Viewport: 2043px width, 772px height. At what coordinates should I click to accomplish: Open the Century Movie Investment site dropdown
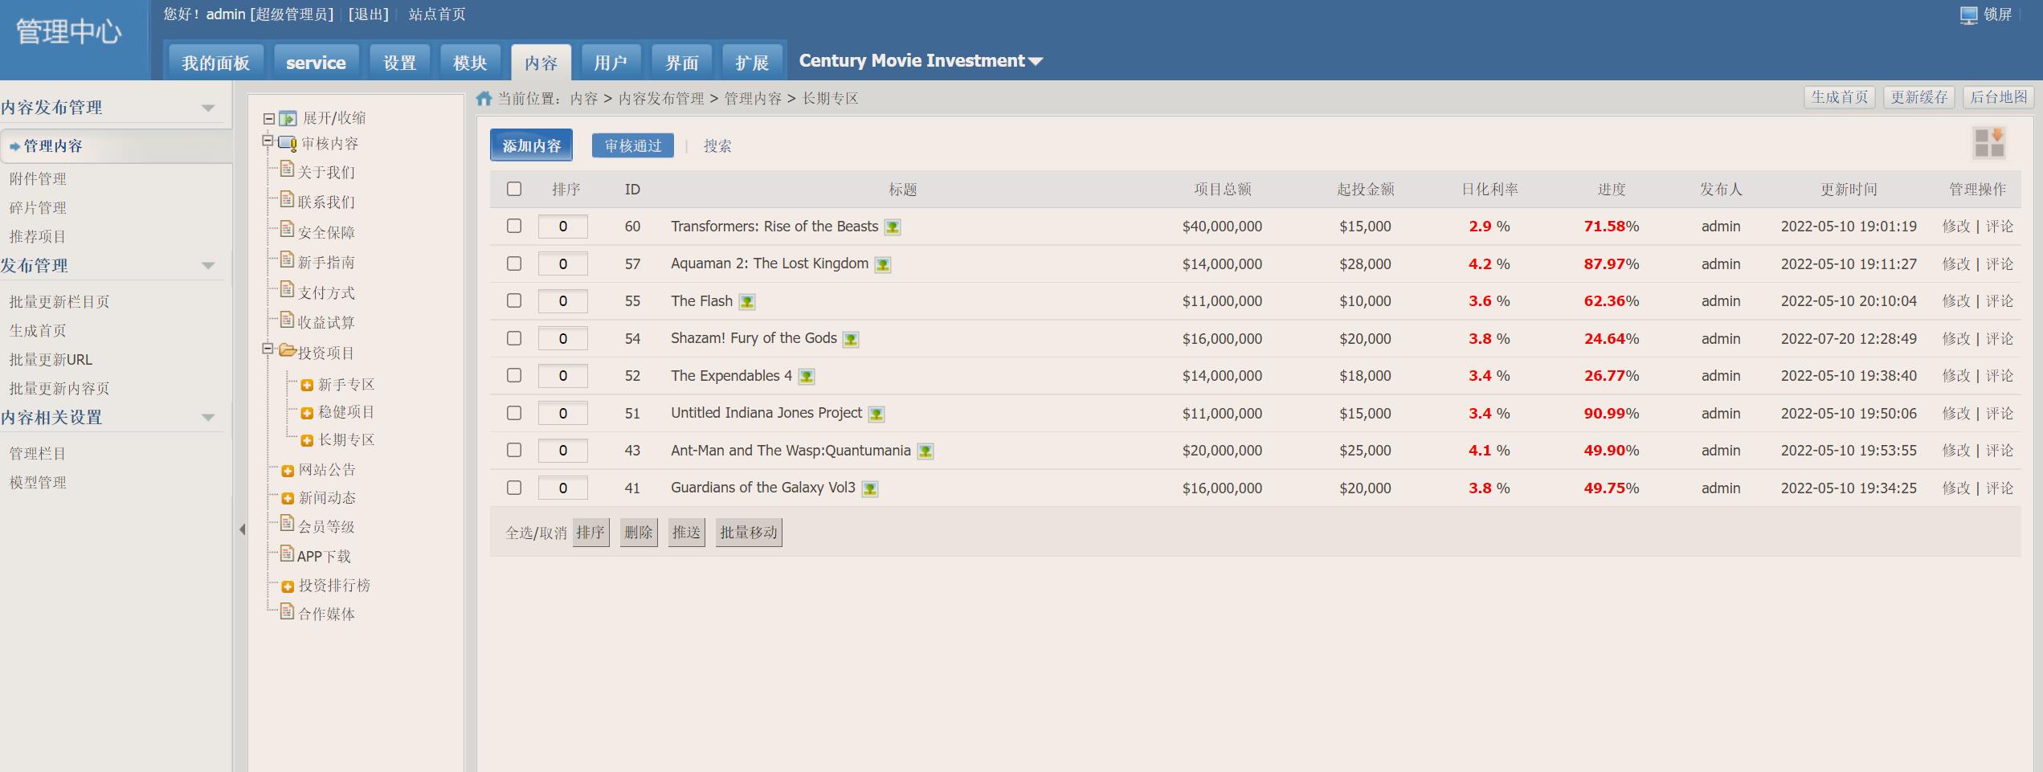point(920,61)
